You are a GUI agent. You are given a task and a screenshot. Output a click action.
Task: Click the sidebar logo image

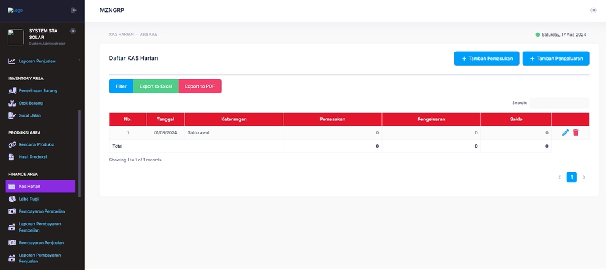point(15,11)
